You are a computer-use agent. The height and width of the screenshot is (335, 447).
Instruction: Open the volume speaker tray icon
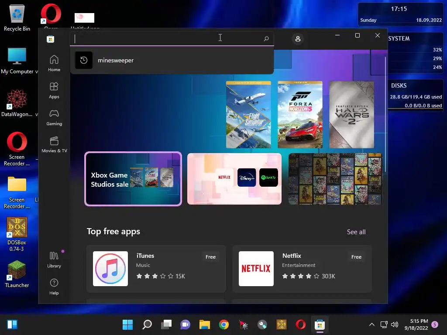[395, 325]
